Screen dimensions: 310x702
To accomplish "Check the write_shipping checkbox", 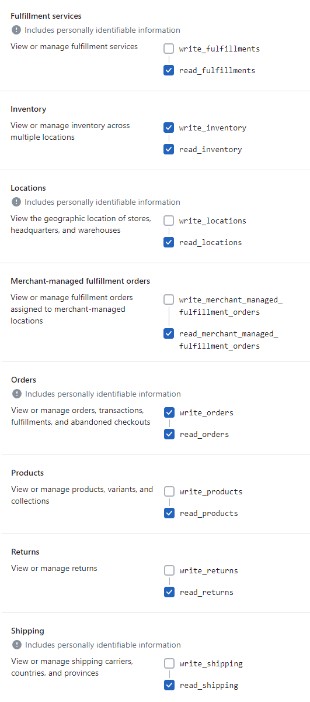I will pyautogui.click(x=169, y=663).
